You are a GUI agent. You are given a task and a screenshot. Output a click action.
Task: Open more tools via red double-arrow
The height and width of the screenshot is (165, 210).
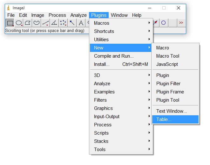point(181,23)
